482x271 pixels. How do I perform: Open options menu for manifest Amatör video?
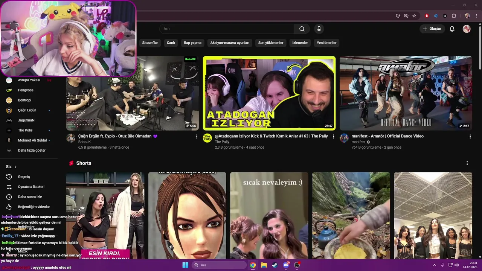tap(470, 137)
